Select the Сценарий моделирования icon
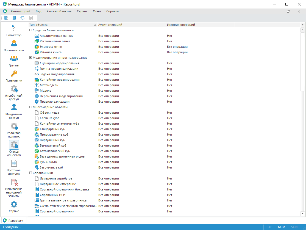This screenshot has height=230, width=306. 37,63
